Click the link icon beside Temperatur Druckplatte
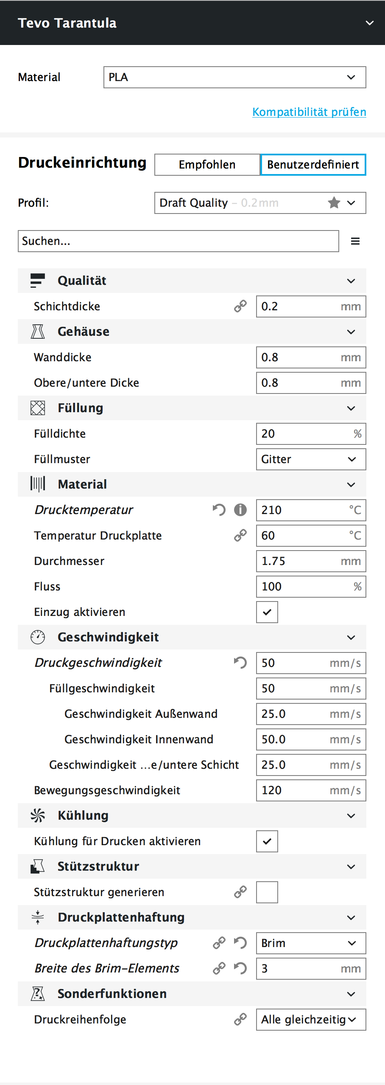The image size is (385, 1085). [240, 535]
